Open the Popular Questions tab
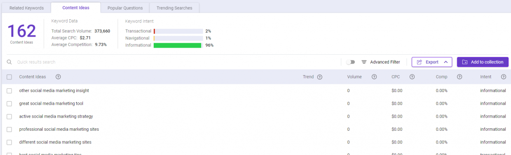Viewport: 511px width, 155px height. tap(125, 8)
